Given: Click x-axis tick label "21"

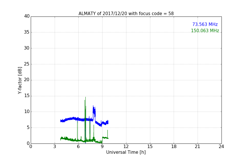Looking at the screenshot, I should point(198,147).
